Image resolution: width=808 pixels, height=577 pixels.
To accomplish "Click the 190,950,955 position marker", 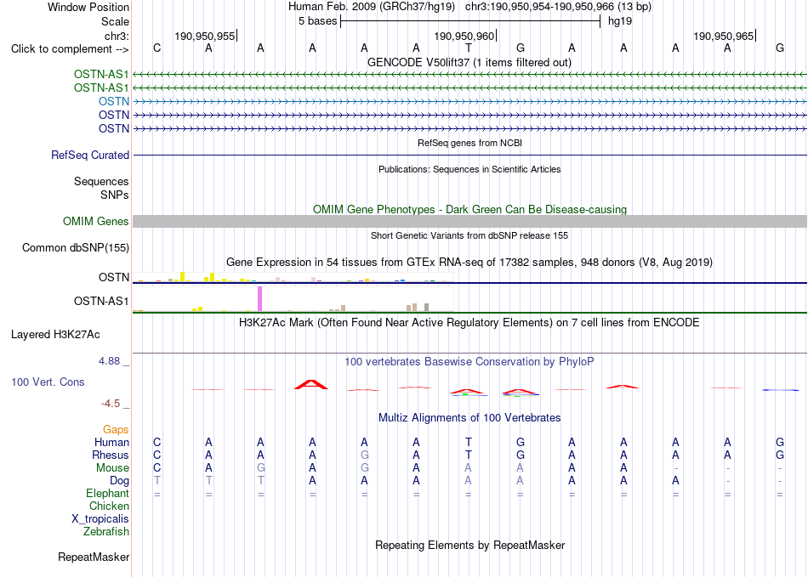I will [205, 36].
